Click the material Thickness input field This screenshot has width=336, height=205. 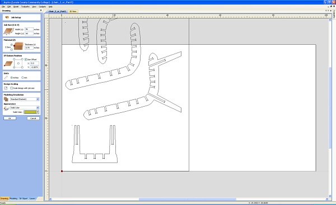pos(29,47)
